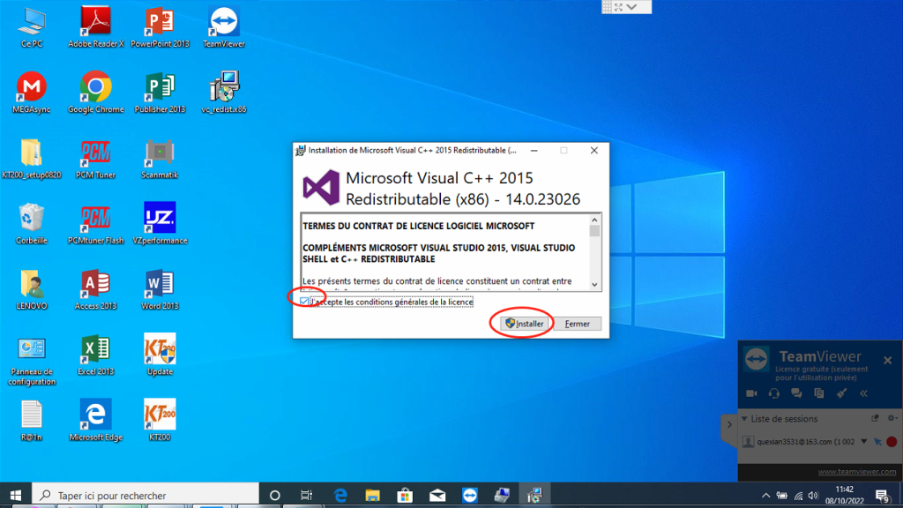
Task: Select PCMtuner Flash desktop shortcut
Action: 95,224
